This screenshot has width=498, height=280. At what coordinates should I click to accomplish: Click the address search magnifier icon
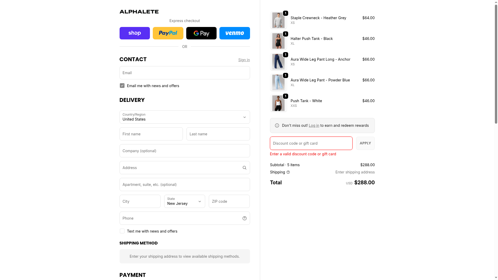(x=244, y=168)
